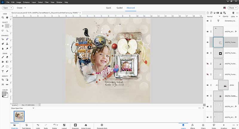Open the Organizer
Screen dimensions: 239x129
click(x=75, y=126)
